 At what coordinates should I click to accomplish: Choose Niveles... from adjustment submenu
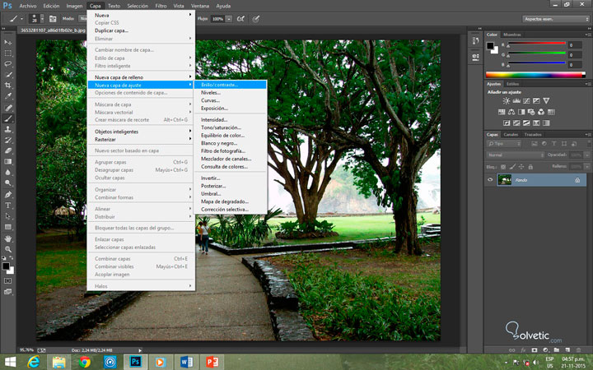[x=211, y=92]
